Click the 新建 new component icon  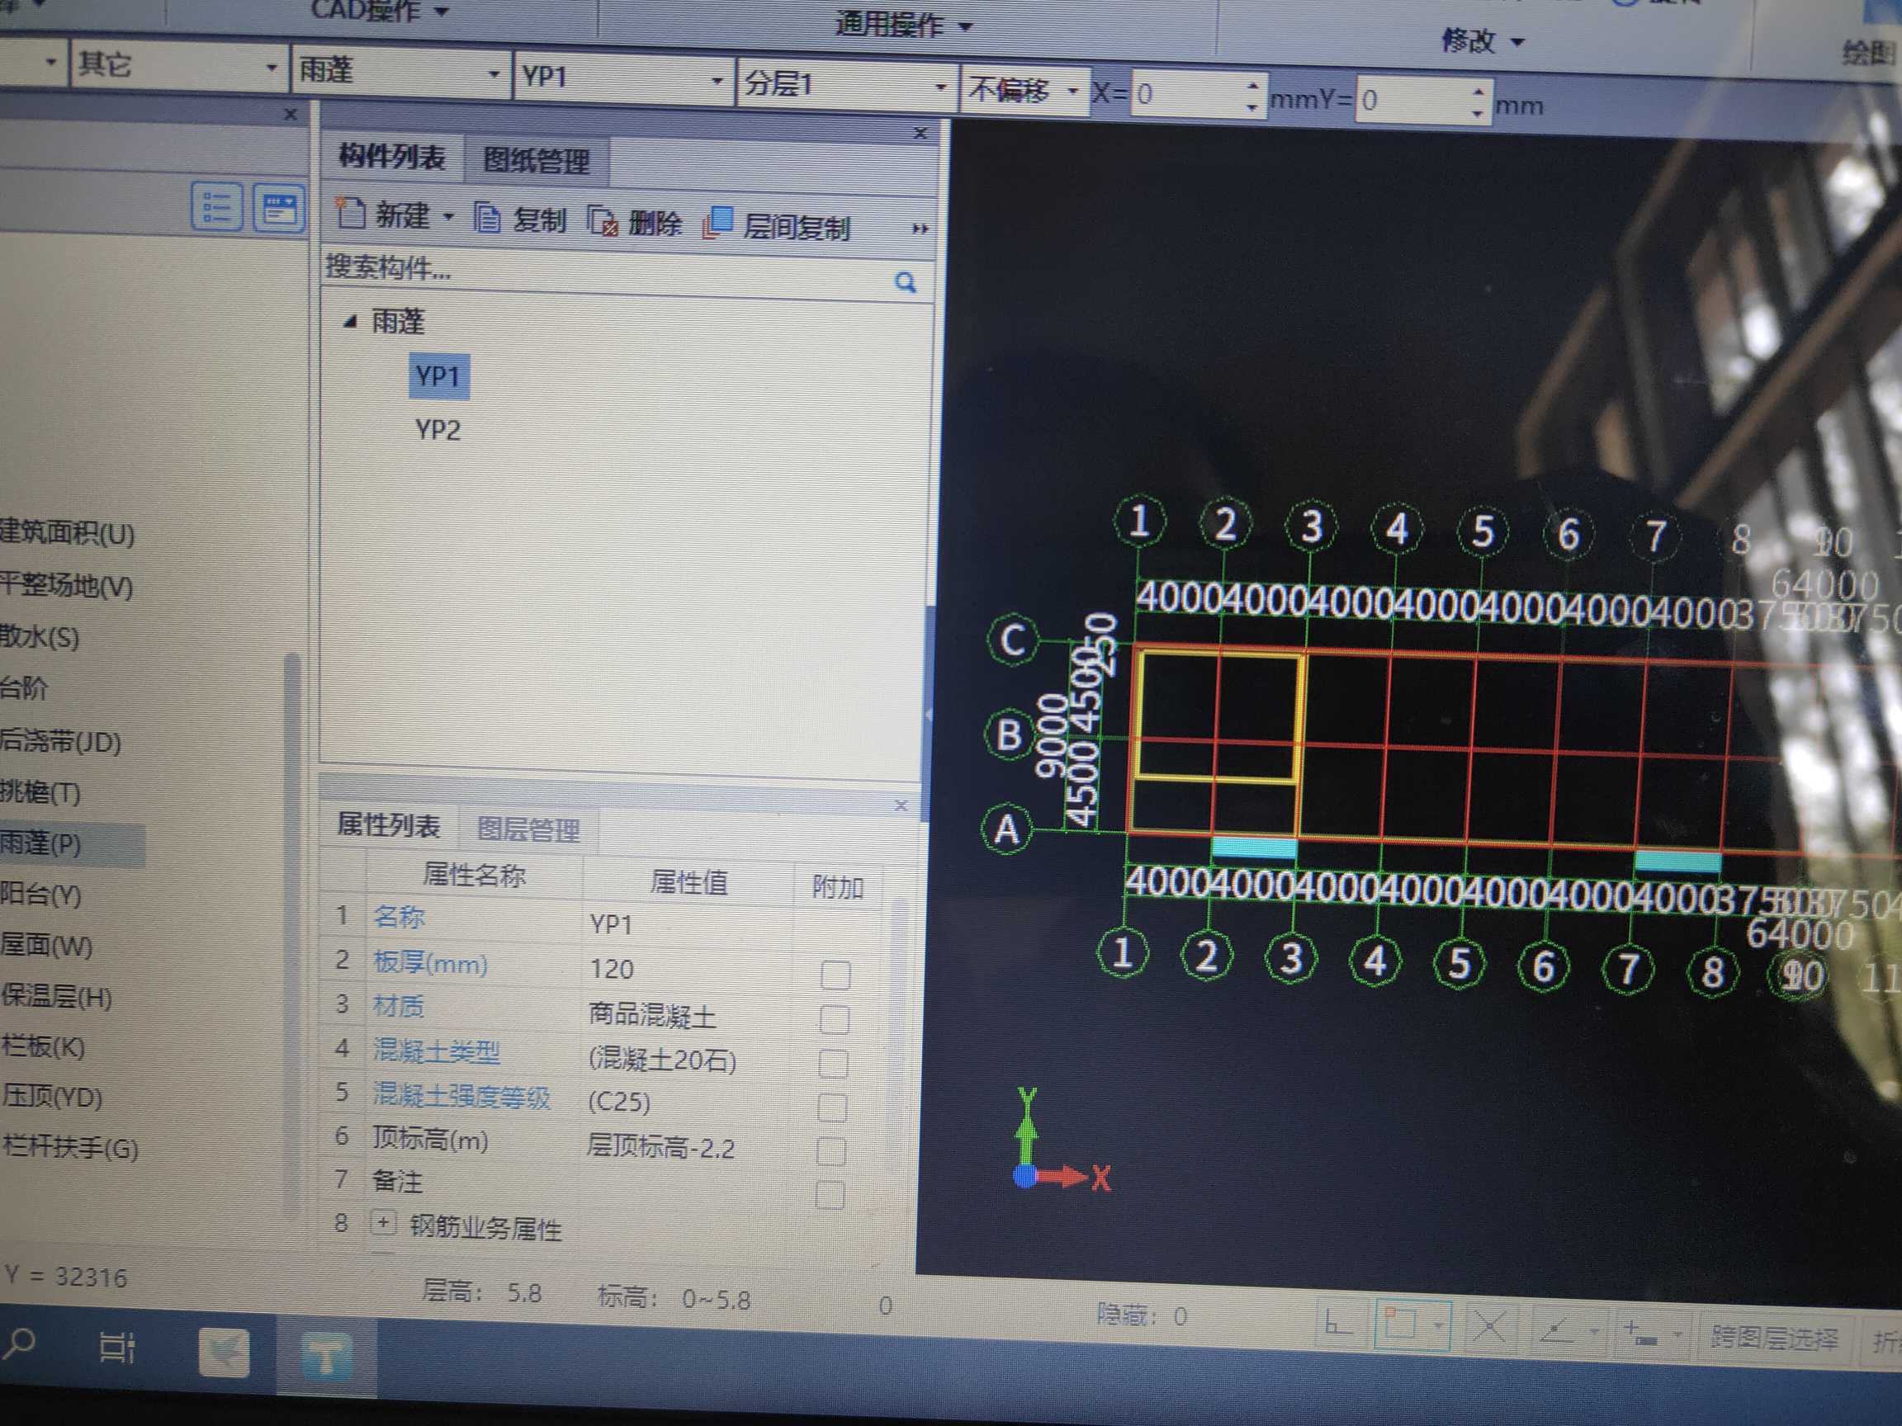coord(350,212)
